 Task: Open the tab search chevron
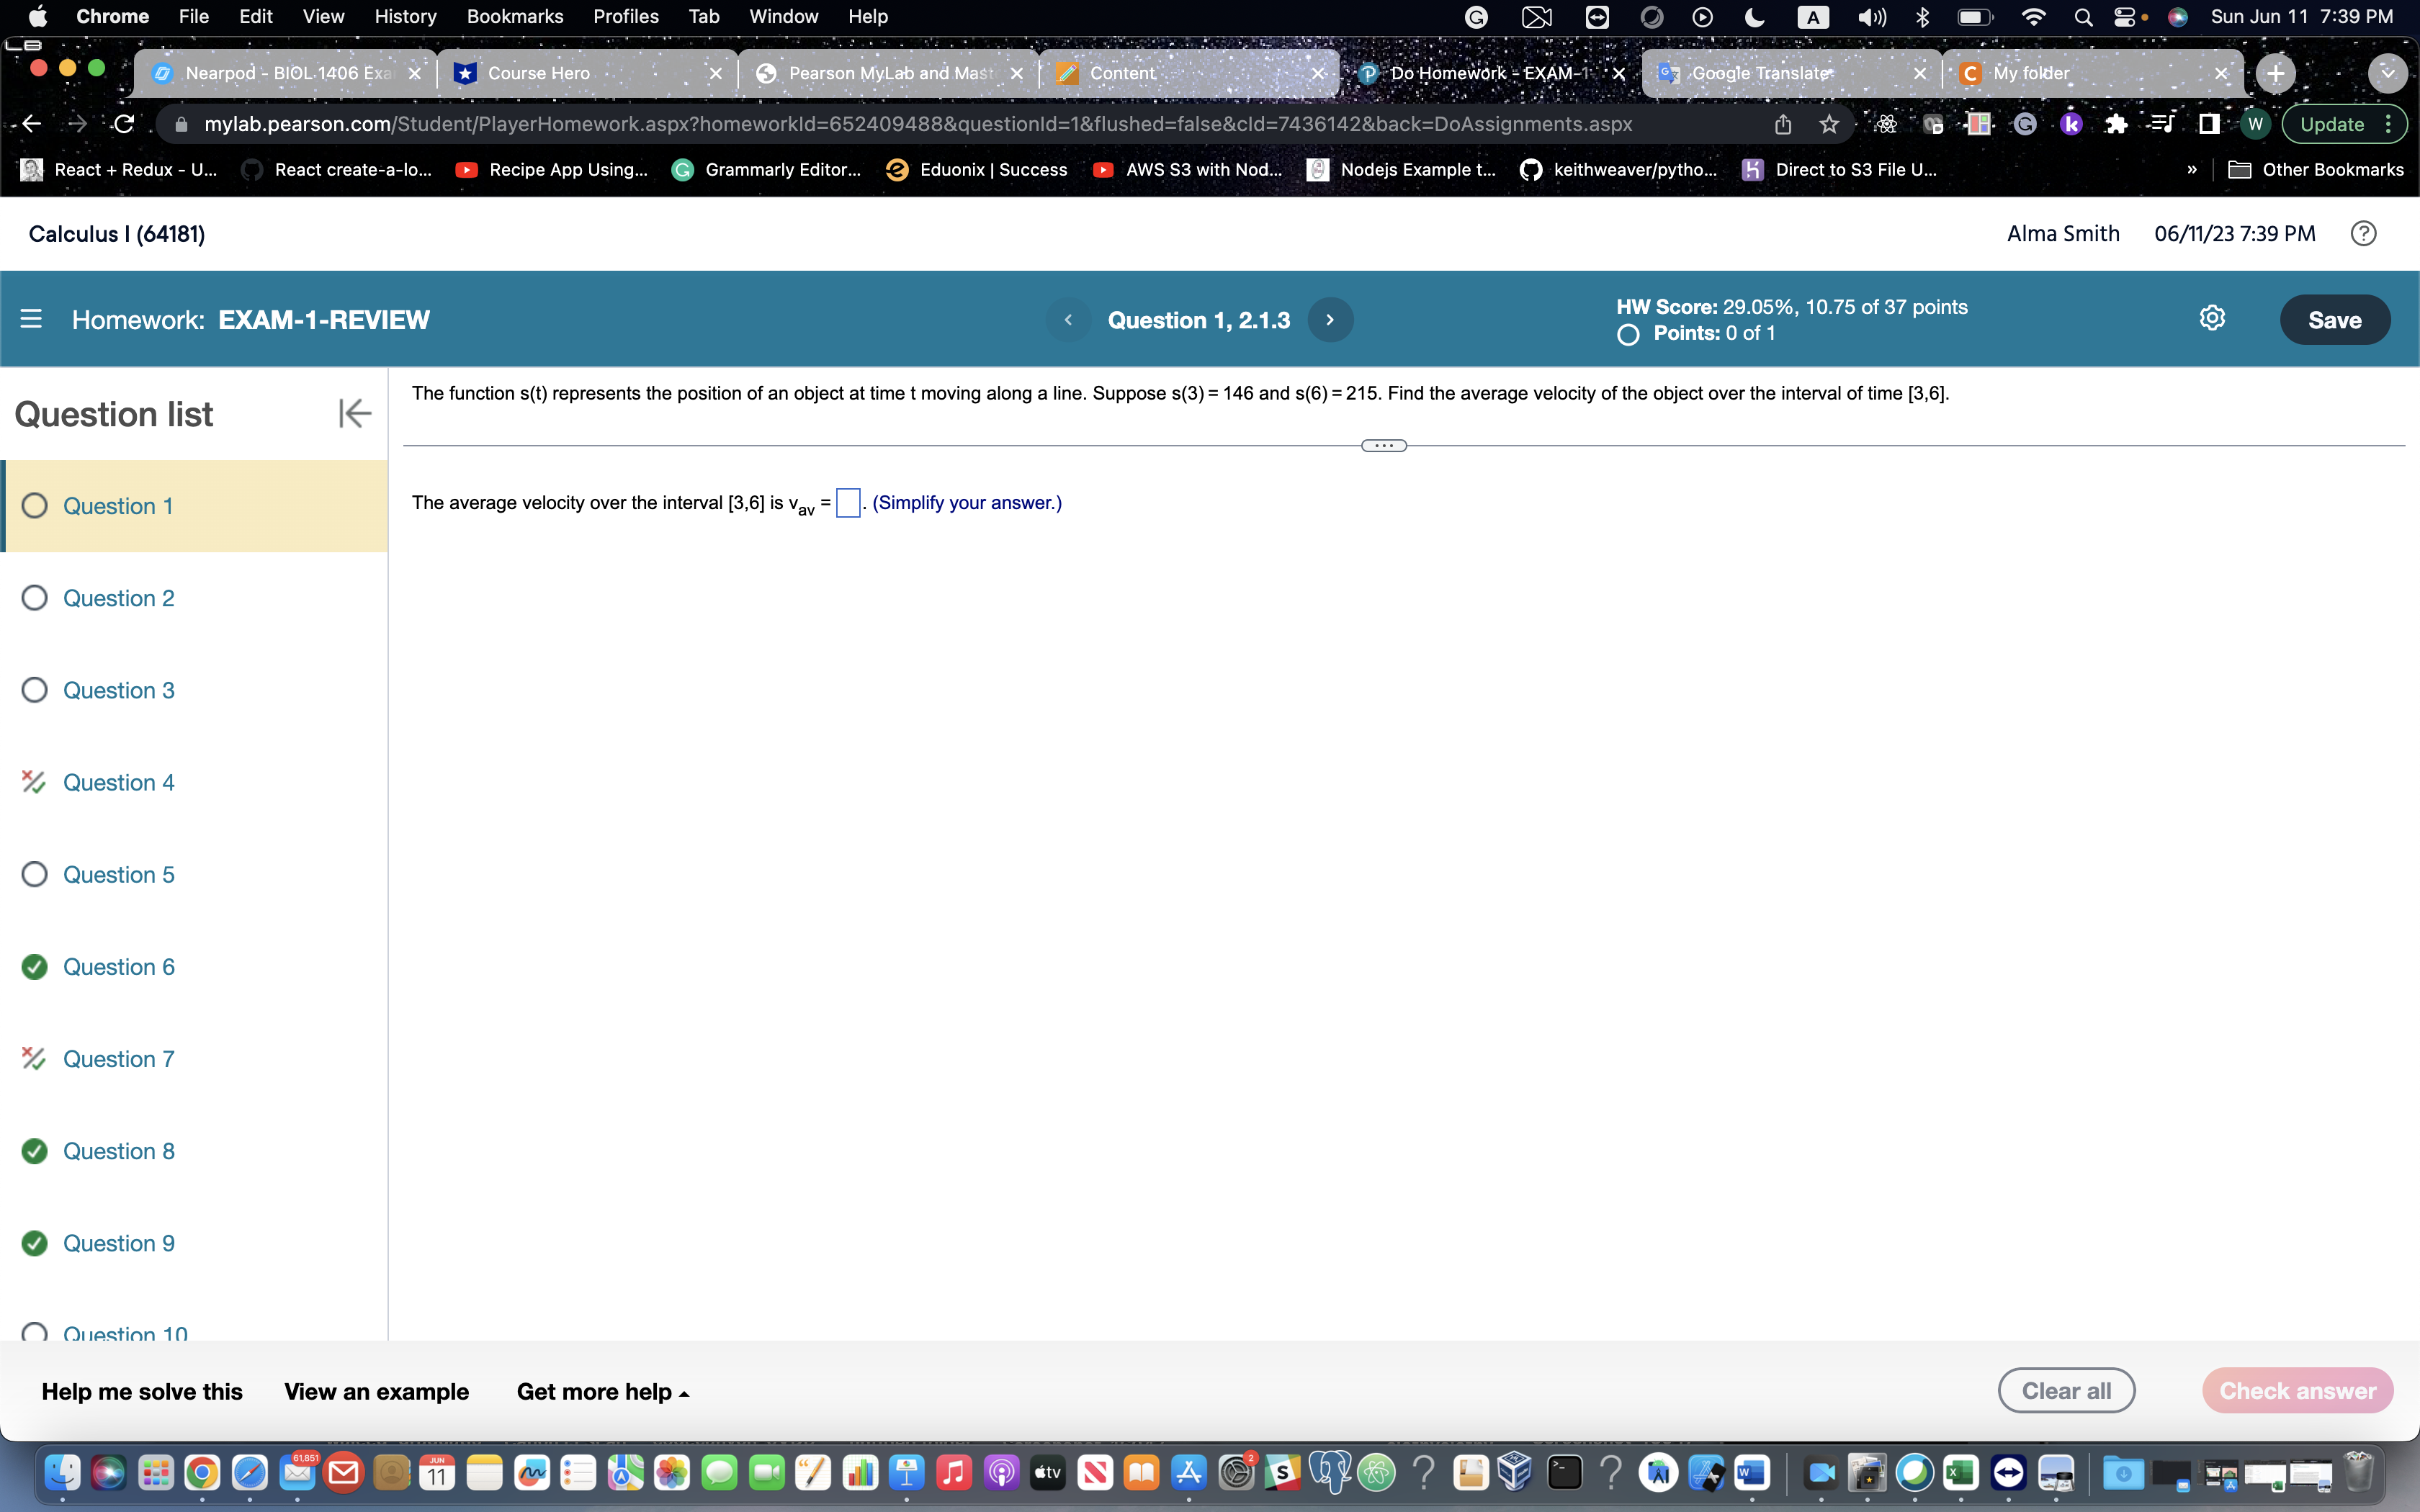pos(2388,72)
